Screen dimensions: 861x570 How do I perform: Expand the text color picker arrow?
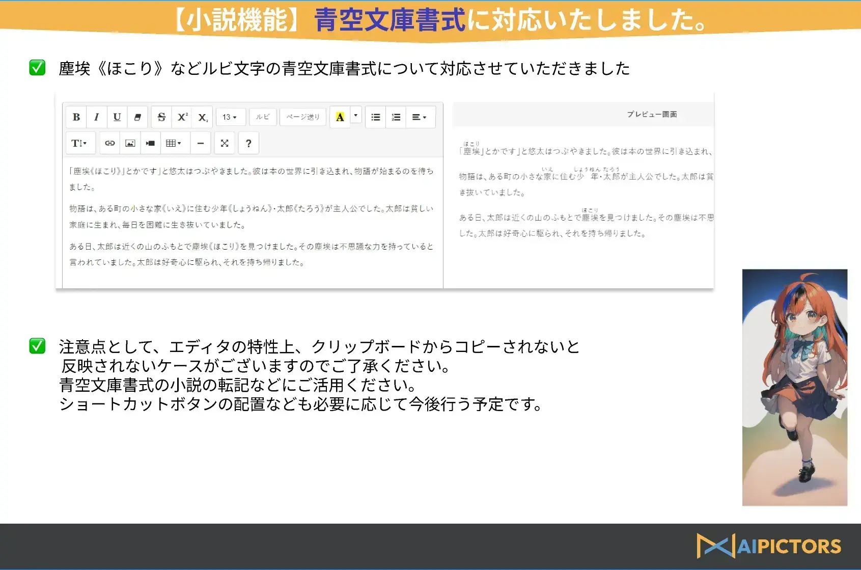click(356, 116)
